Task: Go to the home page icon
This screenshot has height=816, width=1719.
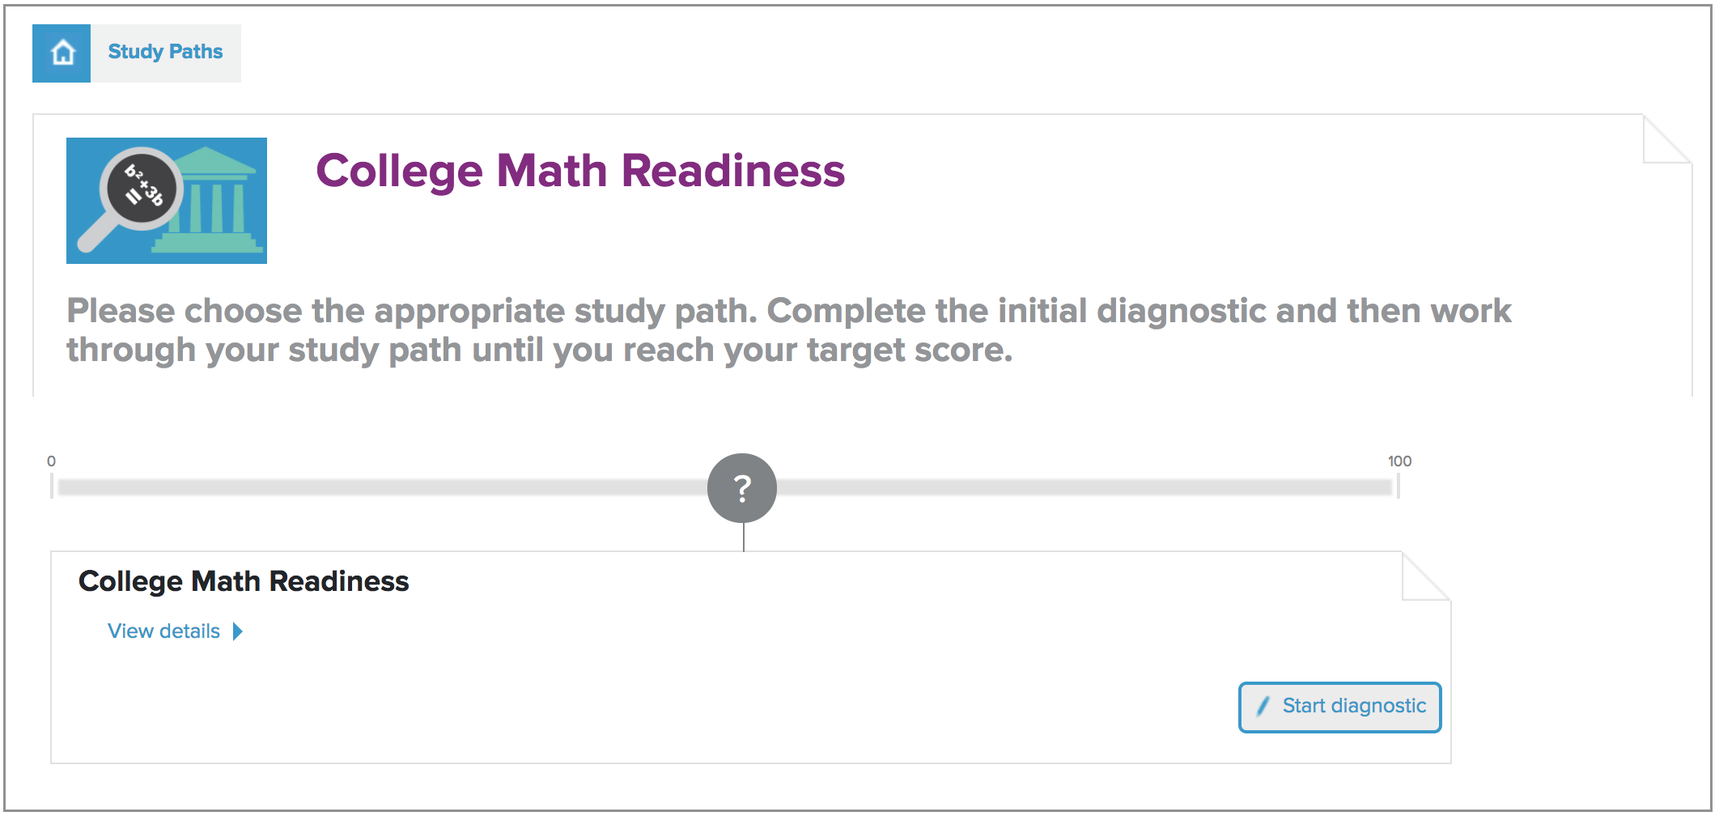Action: click(x=62, y=53)
